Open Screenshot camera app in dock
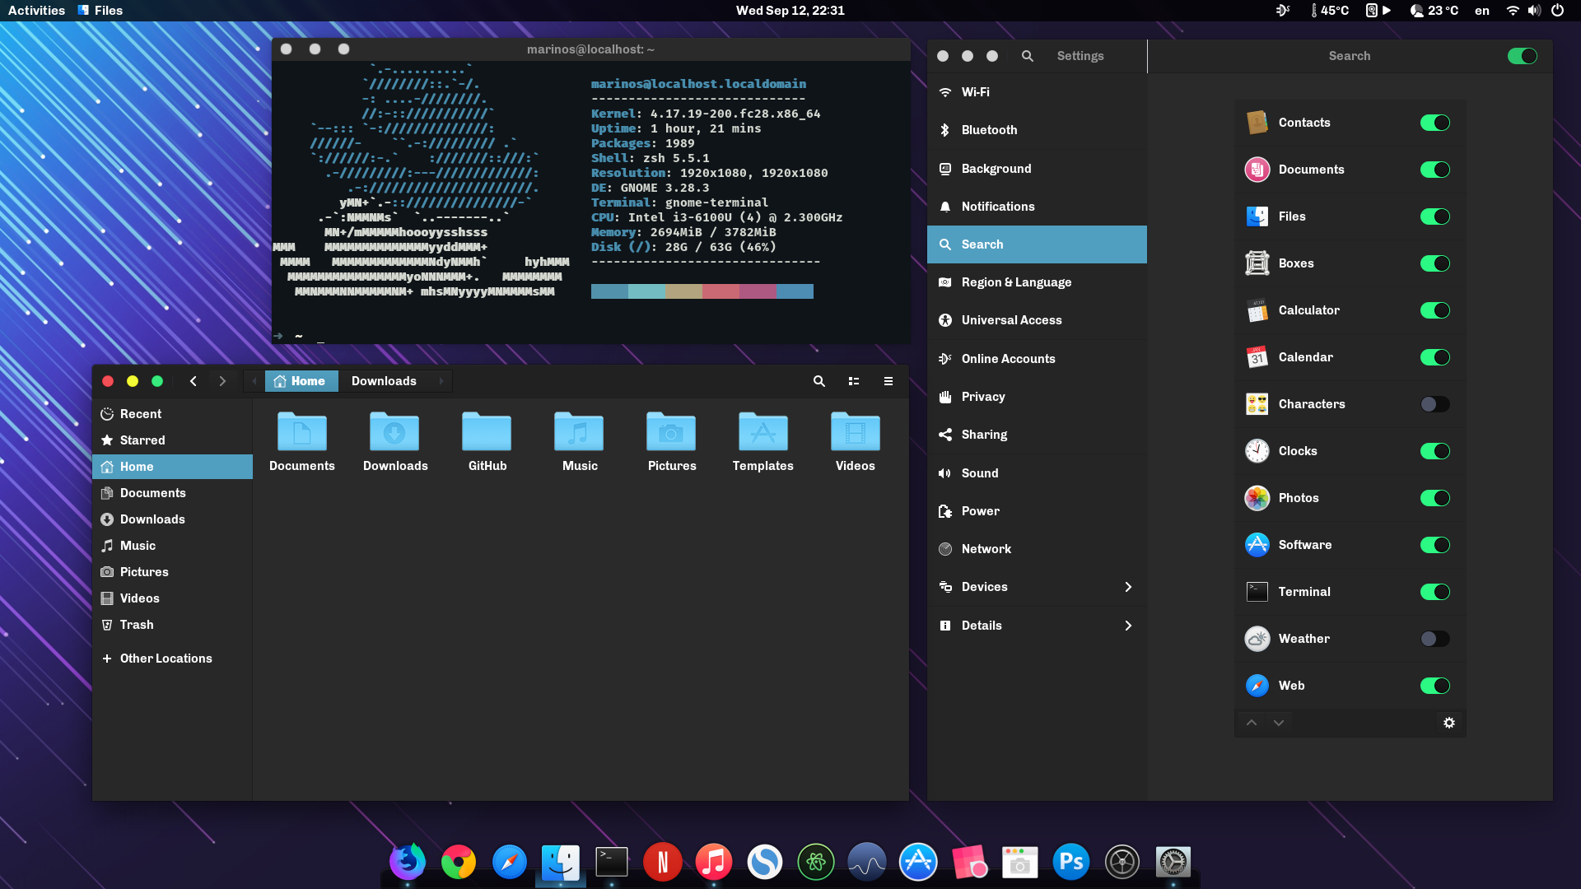This screenshot has width=1581, height=889. pyautogui.click(x=1020, y=862)
